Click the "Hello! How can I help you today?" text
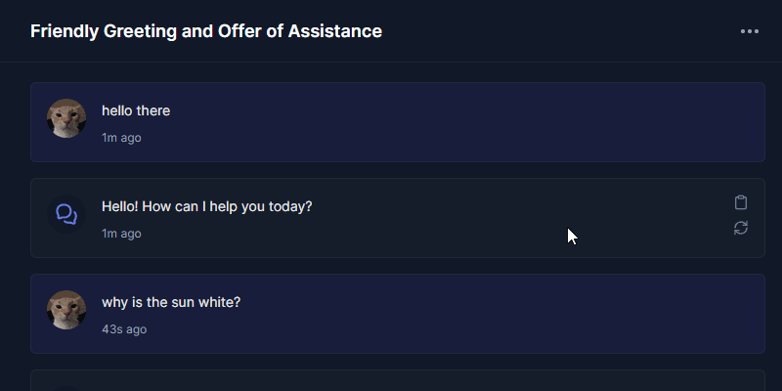Image resolution: width=782 pixels, height=391 pixels. point(206,206)
